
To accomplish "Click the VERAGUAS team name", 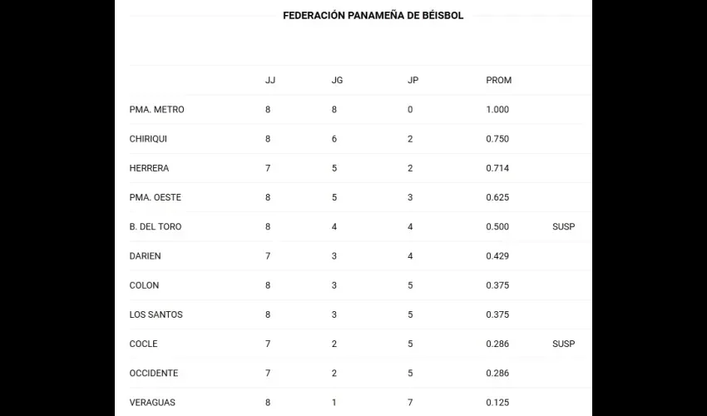I will (x=152, y=403).
